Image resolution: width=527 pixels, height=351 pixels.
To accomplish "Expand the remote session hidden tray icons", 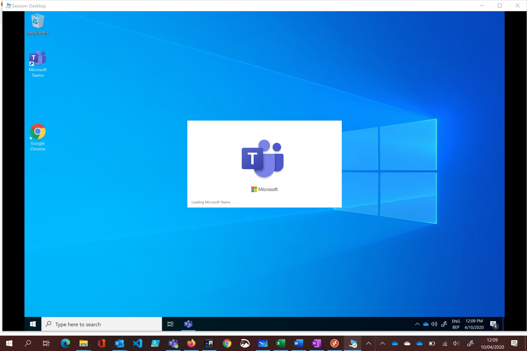I will coord(417,324).
